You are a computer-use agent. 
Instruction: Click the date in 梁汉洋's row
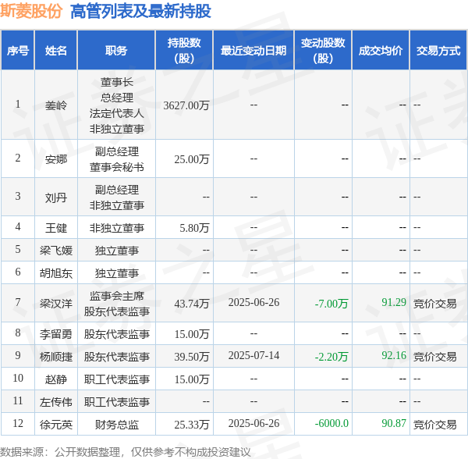click(253, 302)
